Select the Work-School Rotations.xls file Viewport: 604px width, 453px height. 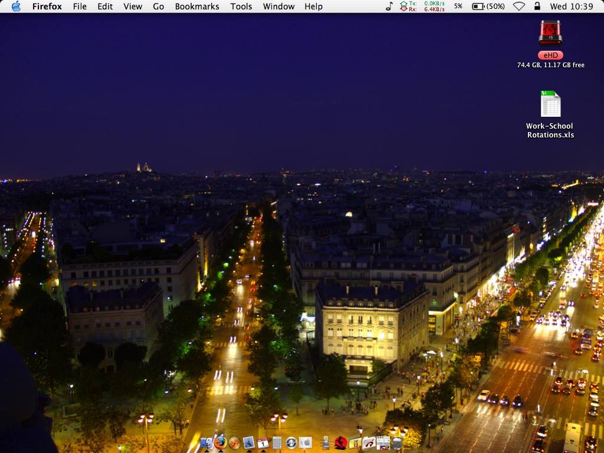[x=550, y=105]
